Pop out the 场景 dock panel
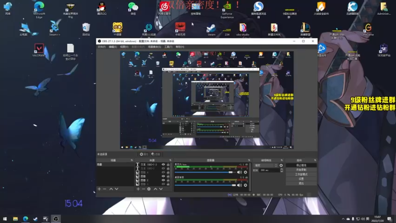 [x=132, y=160]
